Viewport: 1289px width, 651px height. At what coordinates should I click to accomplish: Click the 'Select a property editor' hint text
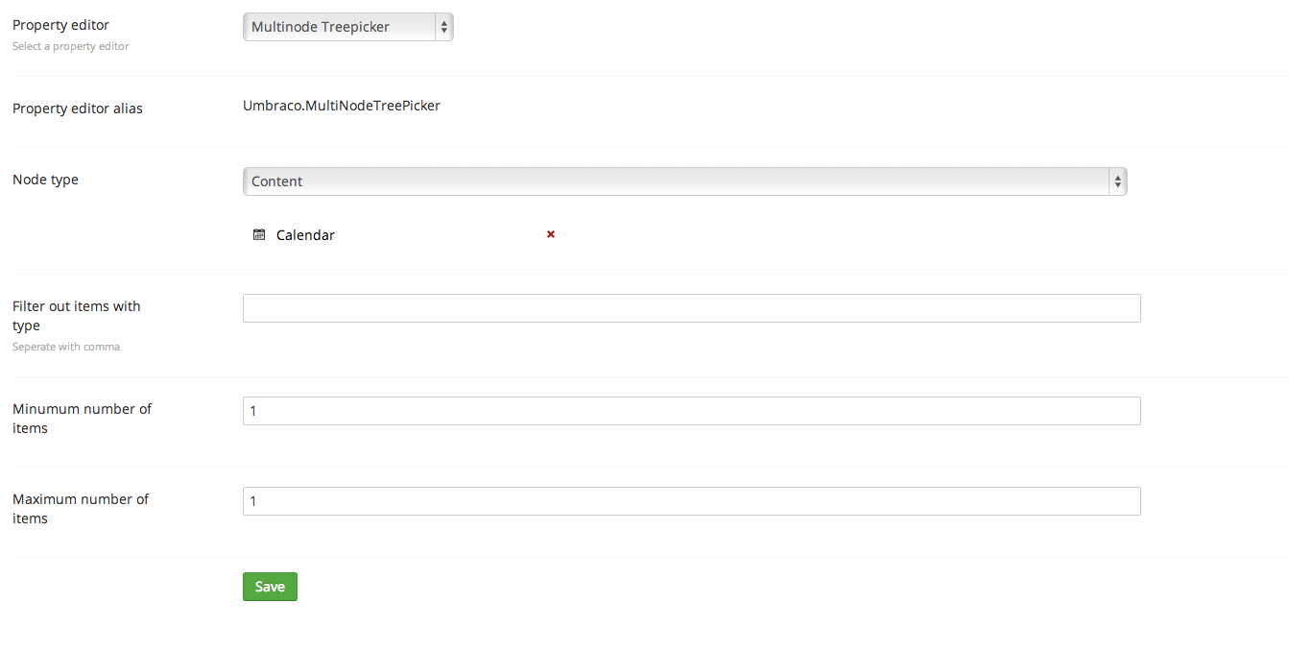click(x=70, y=46)
